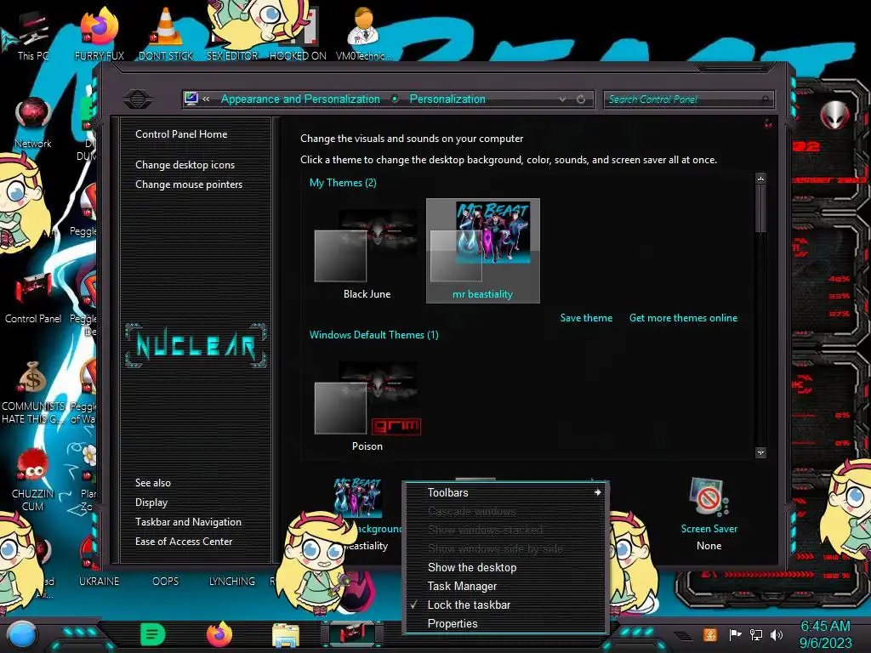This screenshot has width=871, height=653.
Task: Select the mr beastiality theme
Action: (x=483, y=251)
